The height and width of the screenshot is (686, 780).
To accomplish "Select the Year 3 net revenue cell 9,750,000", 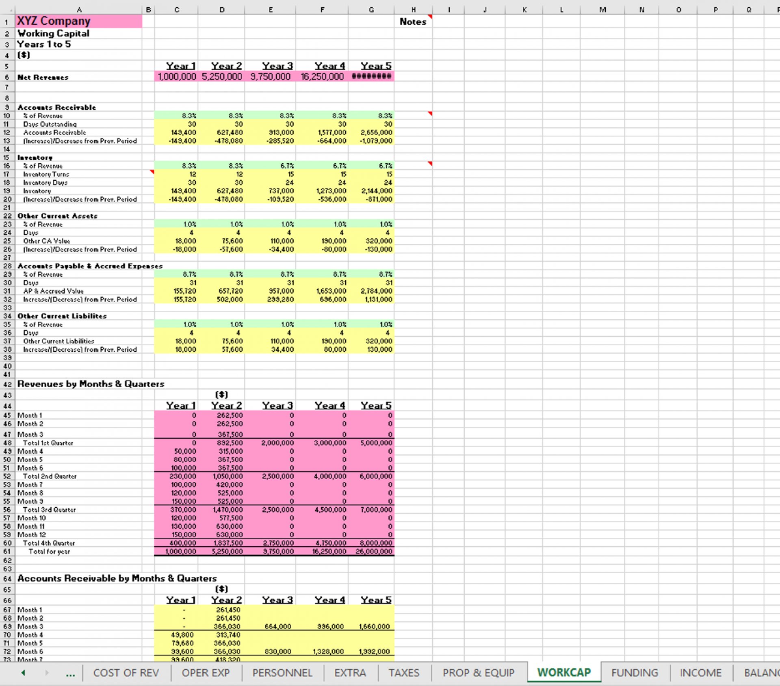I will click(270, 76).
